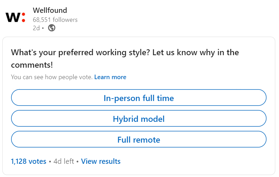Click the bullet between 4d left and View results
279x177 pixels.
(x=77, y=162)
